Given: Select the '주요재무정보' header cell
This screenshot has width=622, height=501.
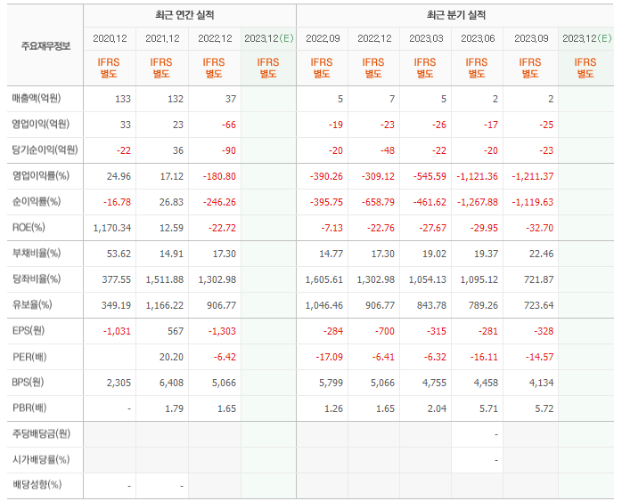Looking at the screenshot, I should pos(45,46).
